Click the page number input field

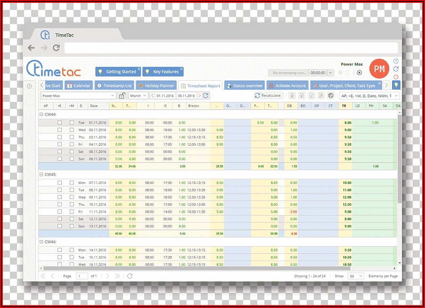(x=82, y=276)
